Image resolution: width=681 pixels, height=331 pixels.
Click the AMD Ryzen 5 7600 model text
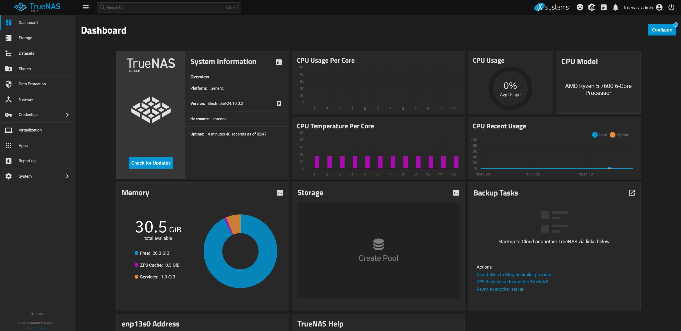[598, 89]
